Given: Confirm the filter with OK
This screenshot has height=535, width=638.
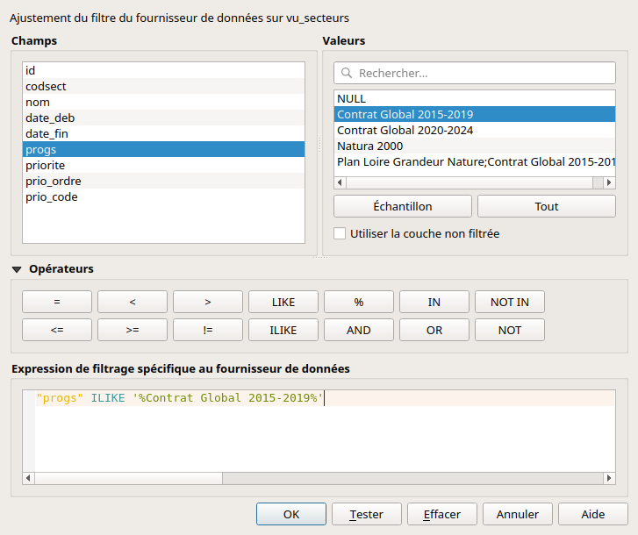Looking at the screenshot, I should click(291, 514).
